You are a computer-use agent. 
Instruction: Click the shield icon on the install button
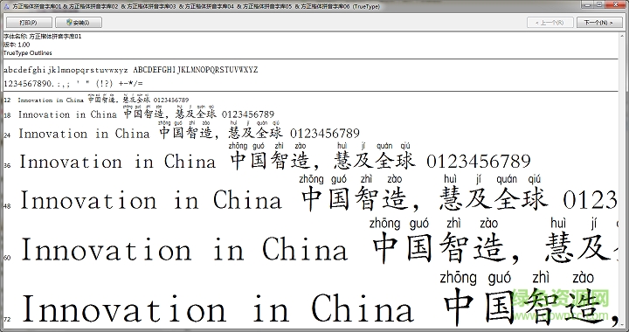pos(69,23)
